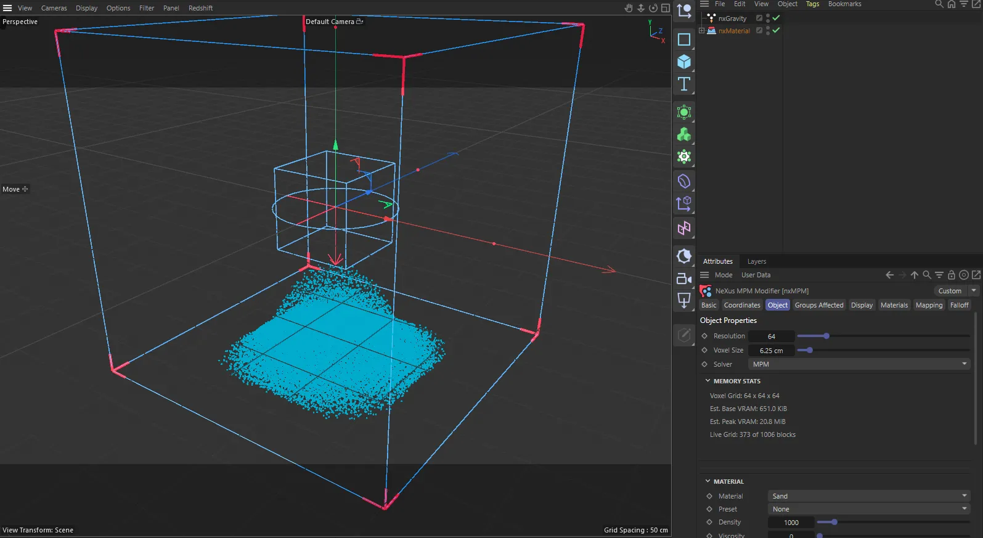The width and height of the screenshot is (983, 538).
Task: Open the Symmetry pink mirror icon
Action: click(x=684, y=228)
